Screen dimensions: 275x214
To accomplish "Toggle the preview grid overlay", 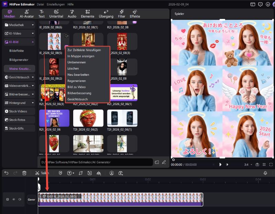I will click(x=264, y=165).
